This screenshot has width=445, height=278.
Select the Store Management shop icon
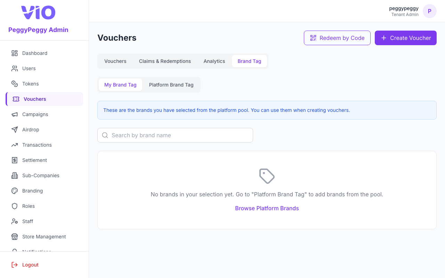point(15,237)
